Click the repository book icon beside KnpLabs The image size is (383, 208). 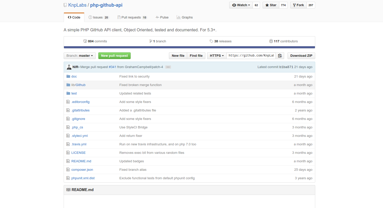tap(65, 5)
